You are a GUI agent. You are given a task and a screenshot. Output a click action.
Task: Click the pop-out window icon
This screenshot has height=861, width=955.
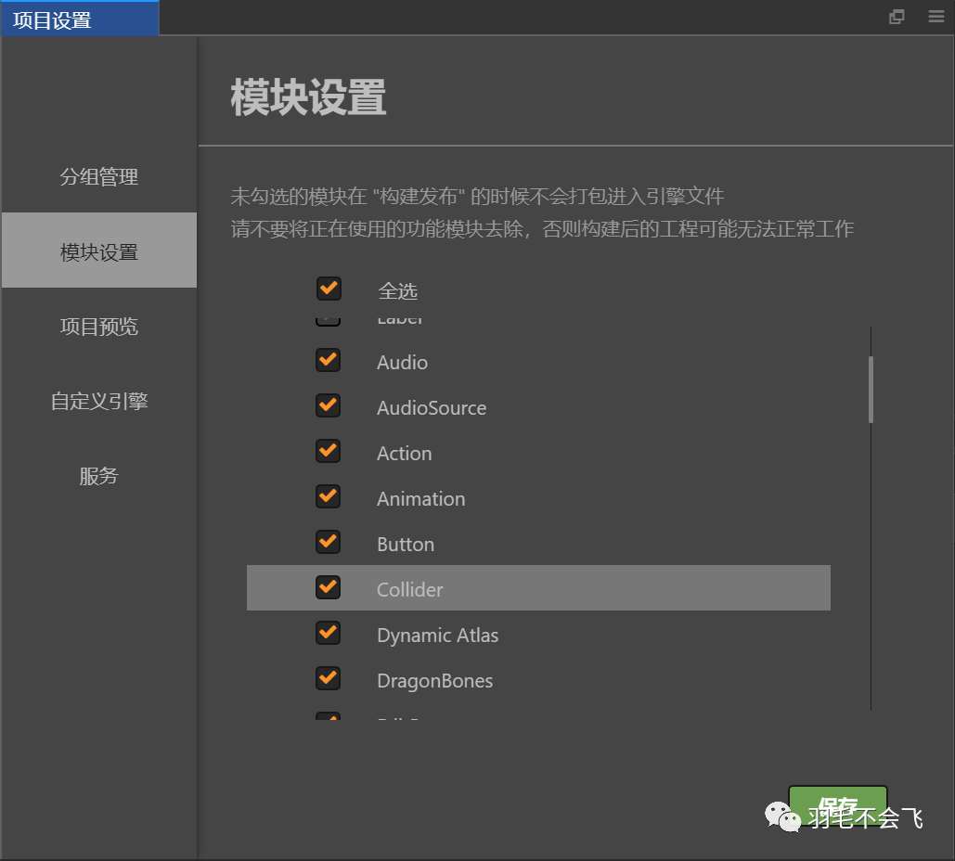897,17
